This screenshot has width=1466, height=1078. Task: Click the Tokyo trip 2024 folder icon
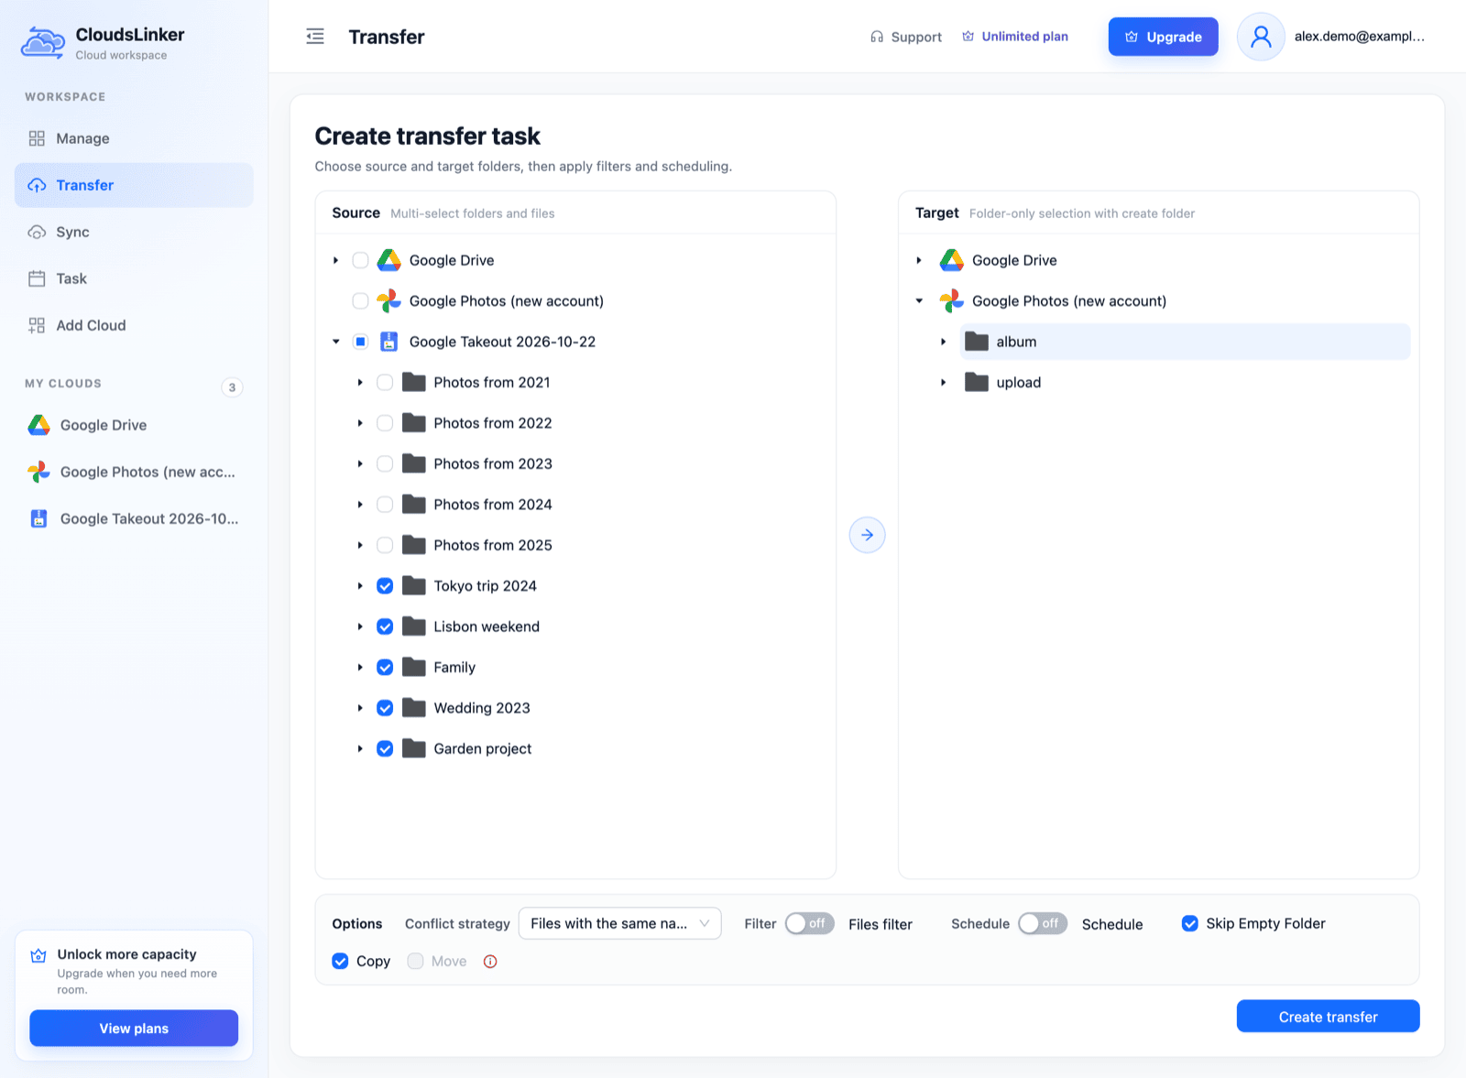click(x=414, y=585)
